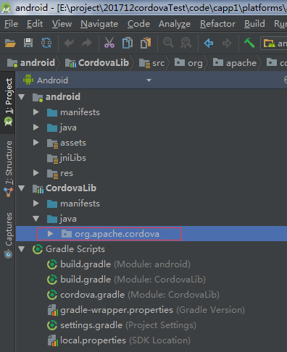Viewport: 287px width, 352px height.
Task: Open the Navigate menu
Action: click(x=99, y=24)
